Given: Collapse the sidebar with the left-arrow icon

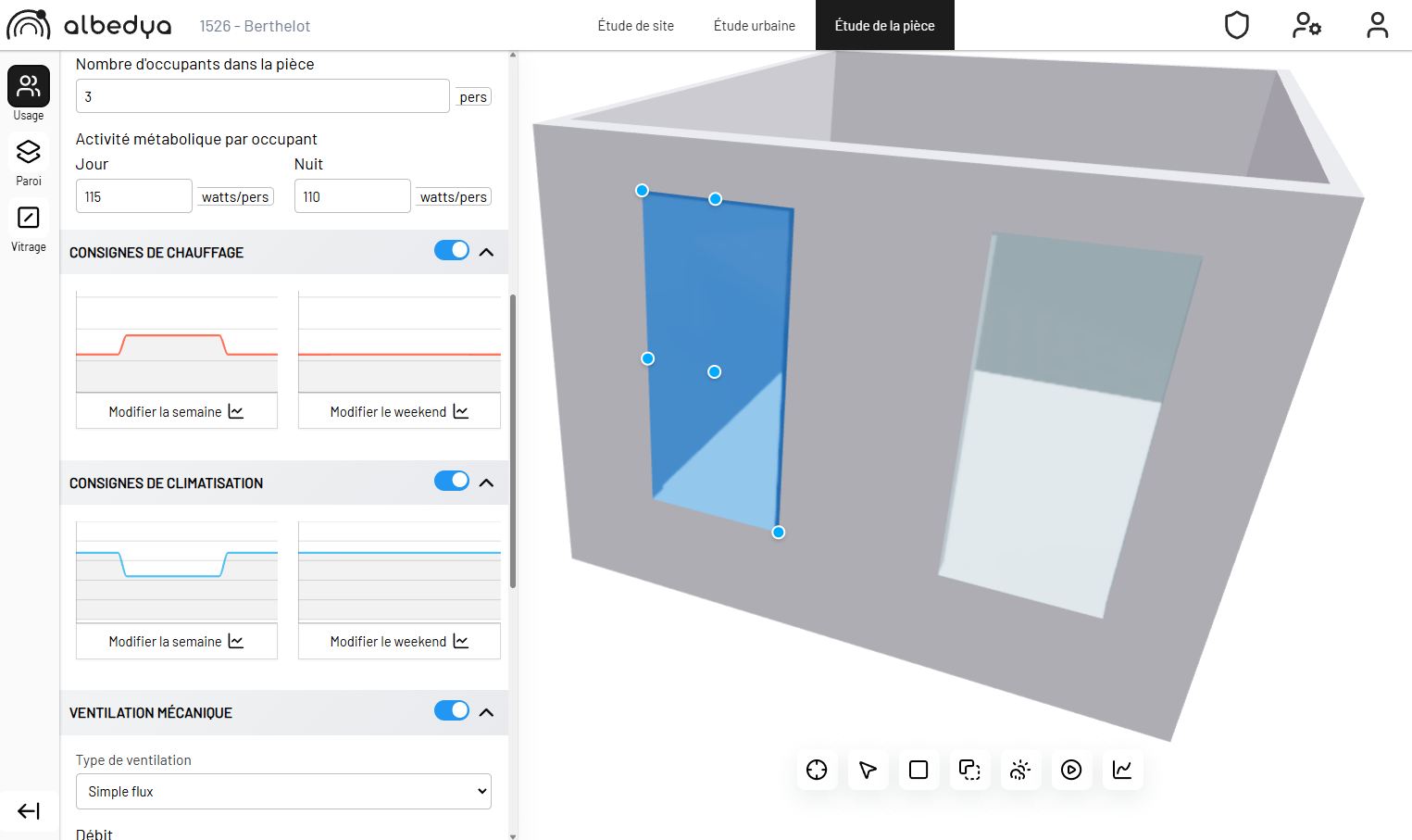Looking at the screenshot, I should coord(29,811).
